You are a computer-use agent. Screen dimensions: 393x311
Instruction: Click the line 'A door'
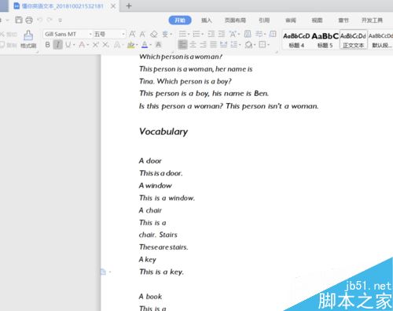pyautogui.click(x=150, y=161)
